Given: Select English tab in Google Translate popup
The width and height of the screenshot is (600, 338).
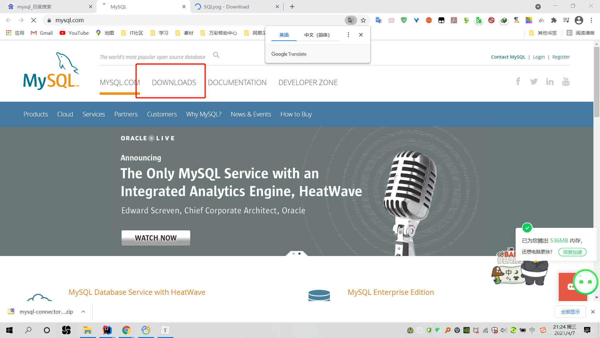Looking at the screenshot, I should [284, 35].
